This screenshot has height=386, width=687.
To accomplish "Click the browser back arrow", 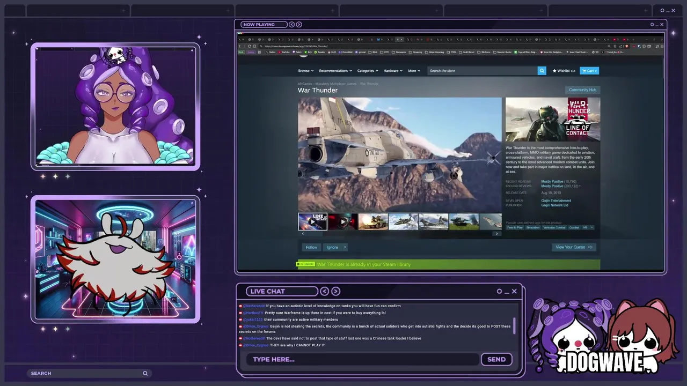I will (x=240, y=46).
